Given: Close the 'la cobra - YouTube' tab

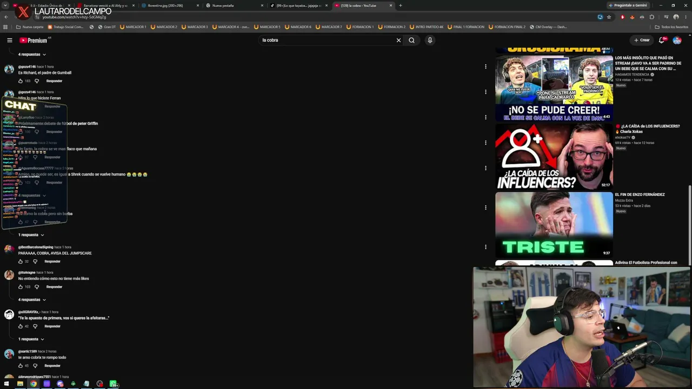Looking at the screenshot, I should [390, 5].
